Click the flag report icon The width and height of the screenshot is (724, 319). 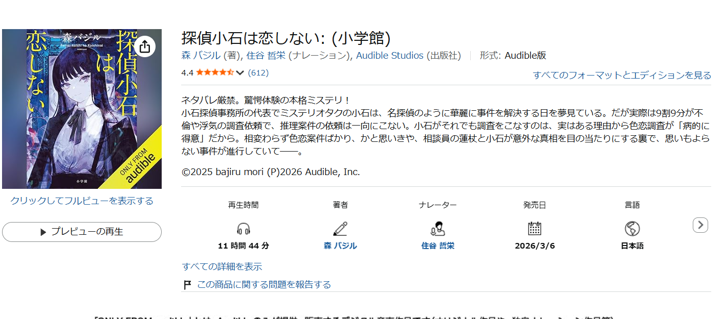187,285
